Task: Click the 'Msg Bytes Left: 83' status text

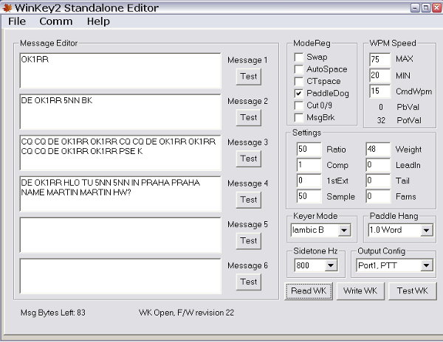Action: click(x=53, y=313)
